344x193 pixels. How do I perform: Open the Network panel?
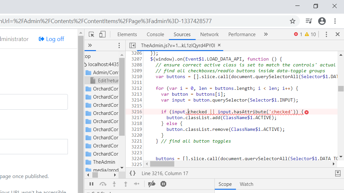[209, 34]
